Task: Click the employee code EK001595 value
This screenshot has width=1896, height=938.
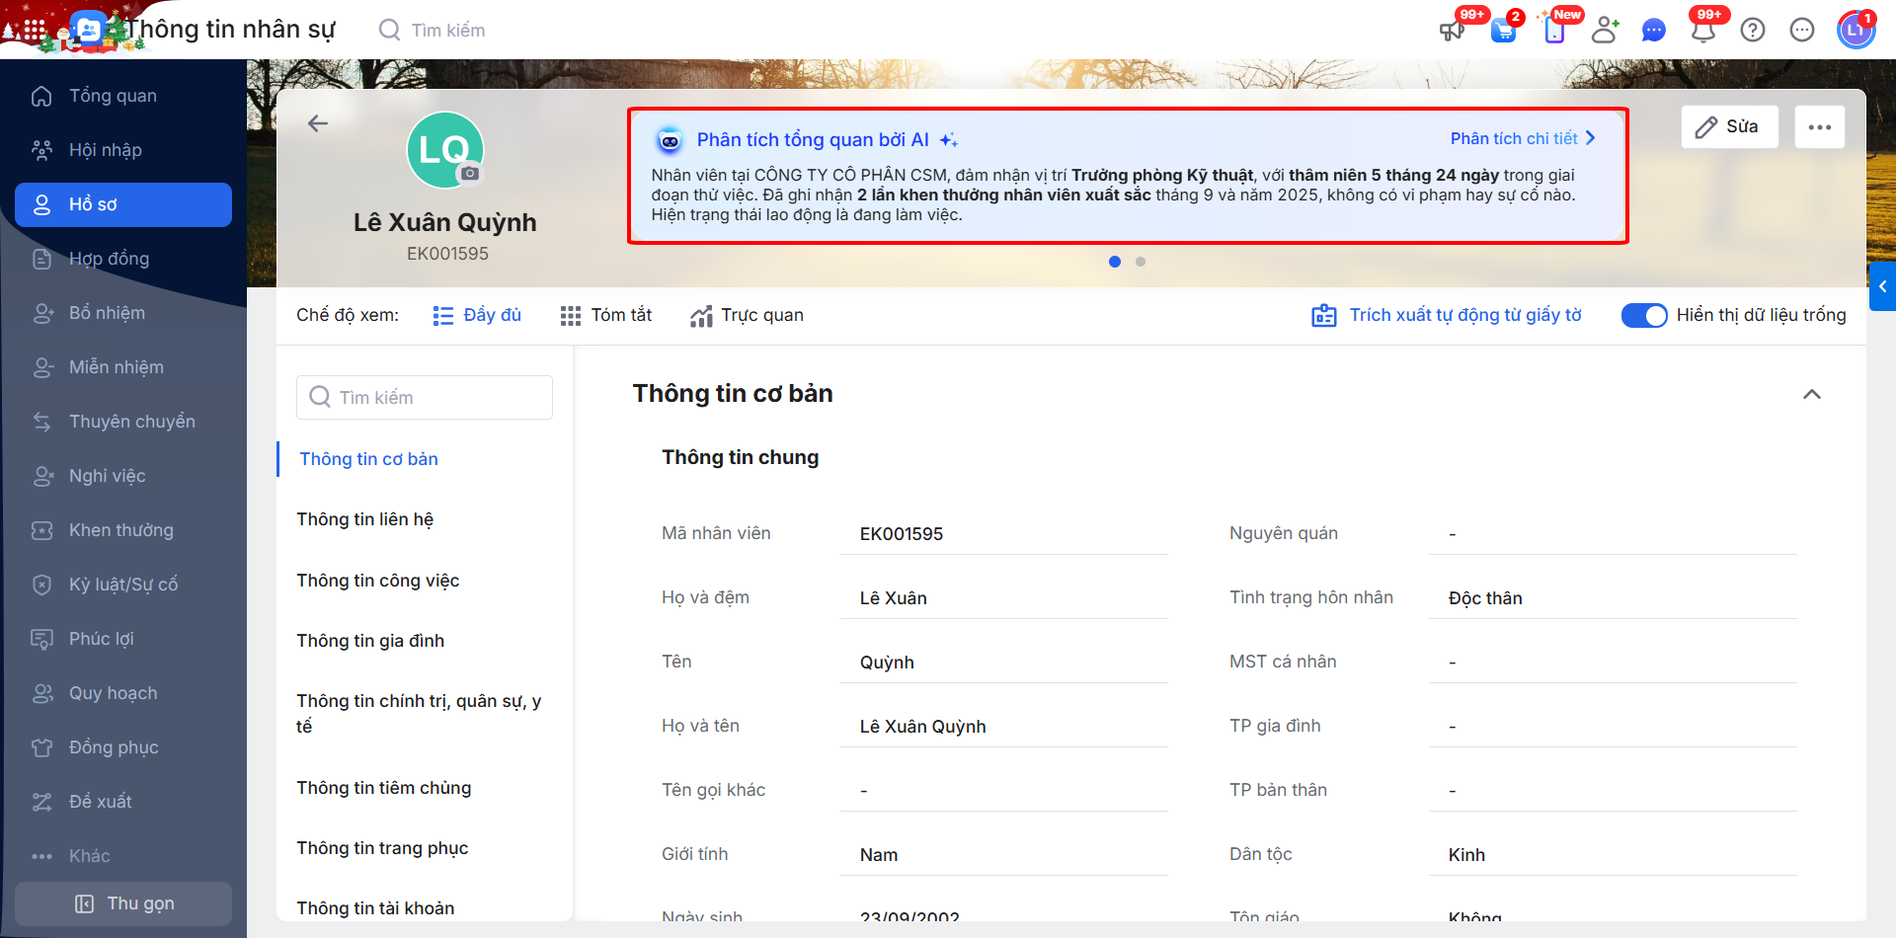Action: (x=902, y=534)
